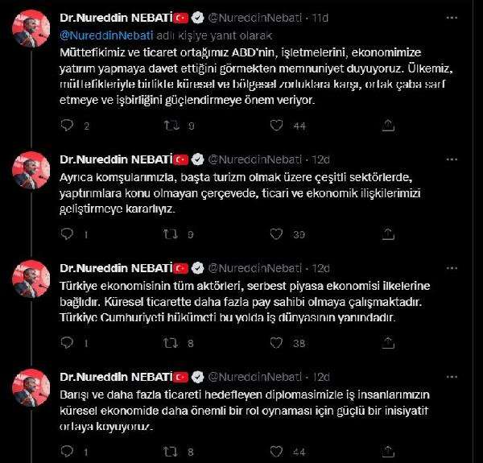The height and width of the screenshot is (463, 483).
Task: Like the last tweet about diplomasimizle
Action: (x=276, y=452)
